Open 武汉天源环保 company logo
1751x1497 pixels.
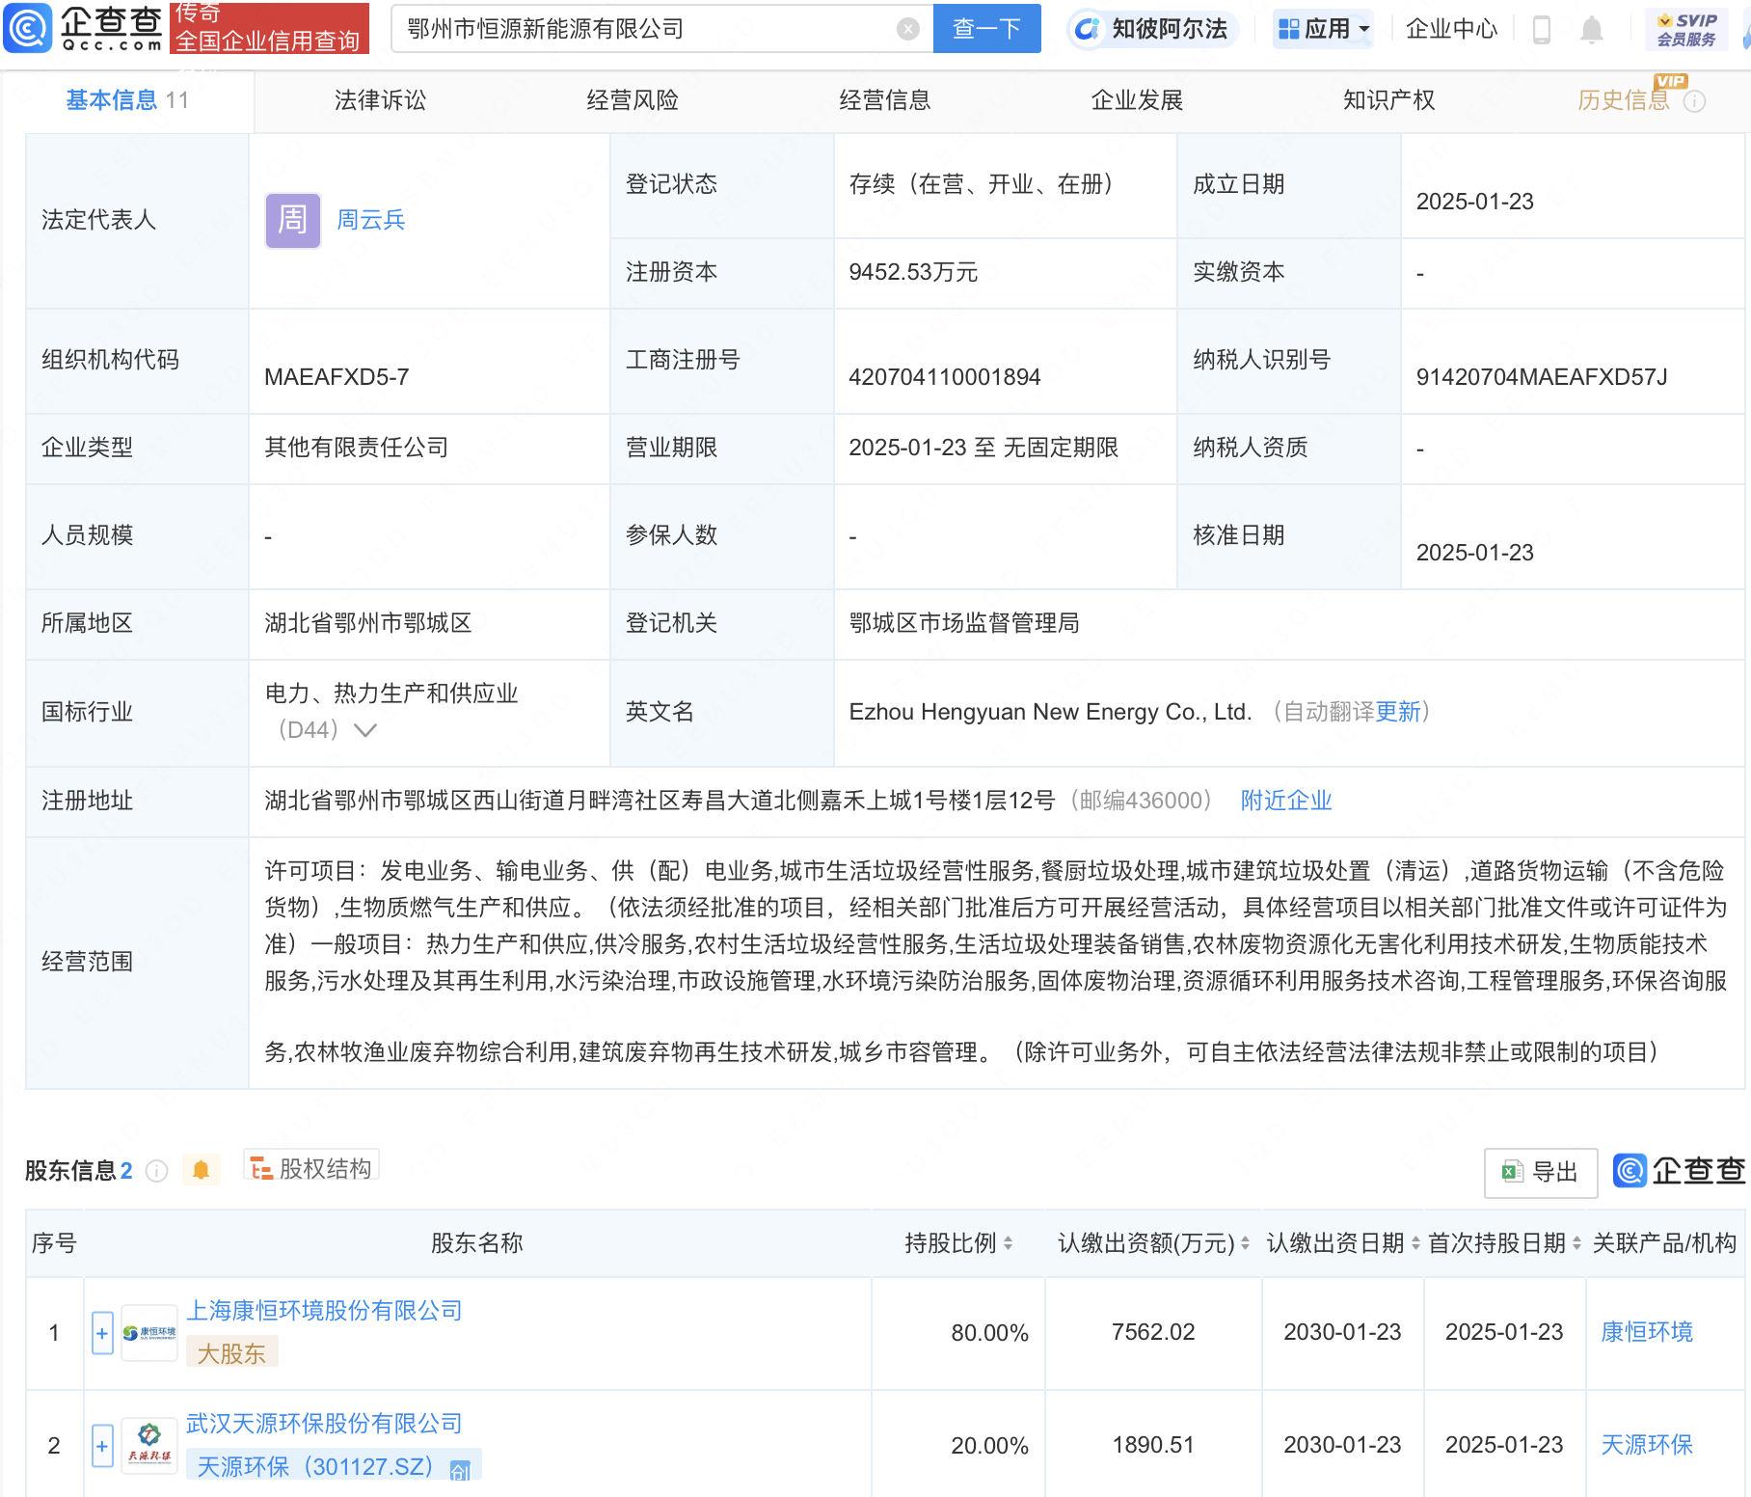pyautogui.click(x=149, y=1446)
